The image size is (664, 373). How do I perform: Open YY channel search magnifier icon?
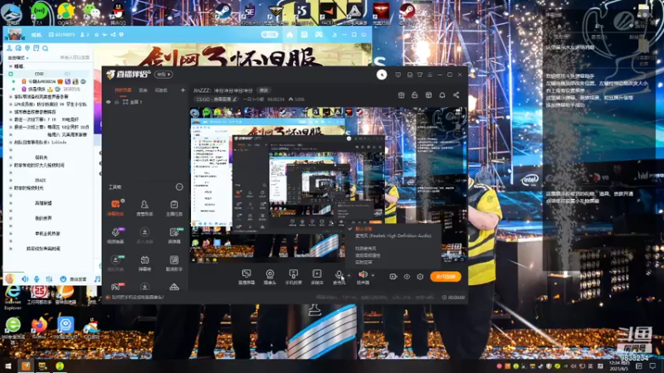pyautogui.click(x=46, y=48)
